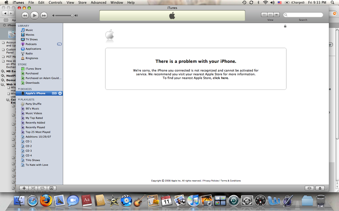Select Apple's iPhone device
This screenshot has width=339, height=211.
pos(39,93)
